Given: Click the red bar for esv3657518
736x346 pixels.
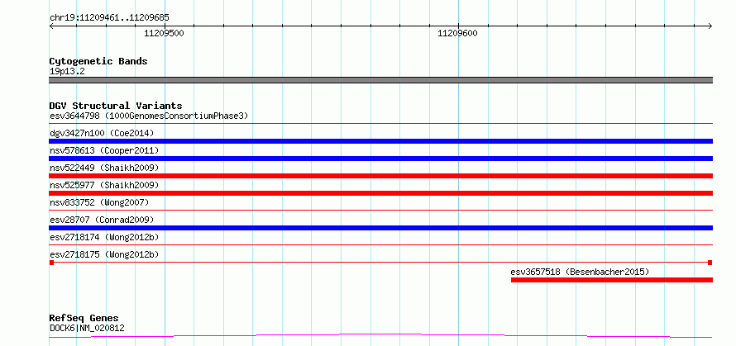Looking at the screenshot, I should pyautogui.click(x=612, y=280).
